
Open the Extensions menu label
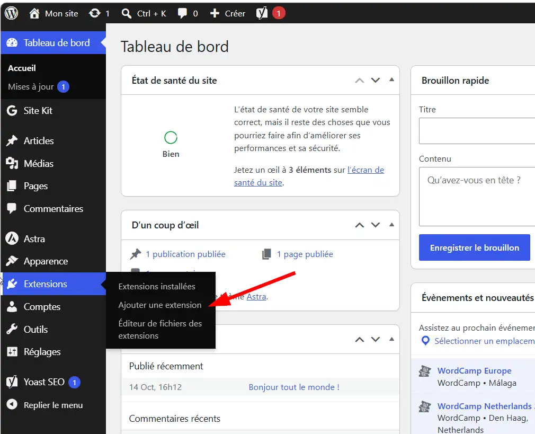[46, 284]
